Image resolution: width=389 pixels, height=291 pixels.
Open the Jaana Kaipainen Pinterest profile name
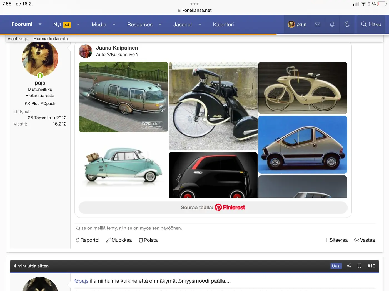click(117, 48)
